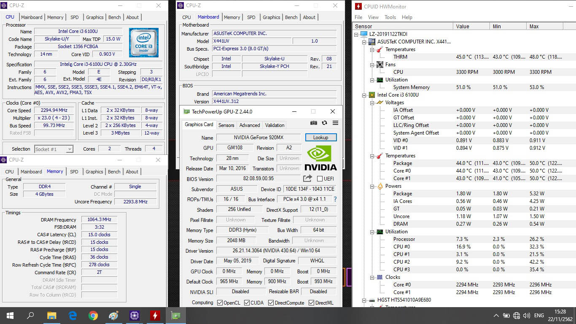The width and height of the screenshot is (576, 324).
Task: Collapse the Powers node in HWMonitor
Action: pos(372,186)
